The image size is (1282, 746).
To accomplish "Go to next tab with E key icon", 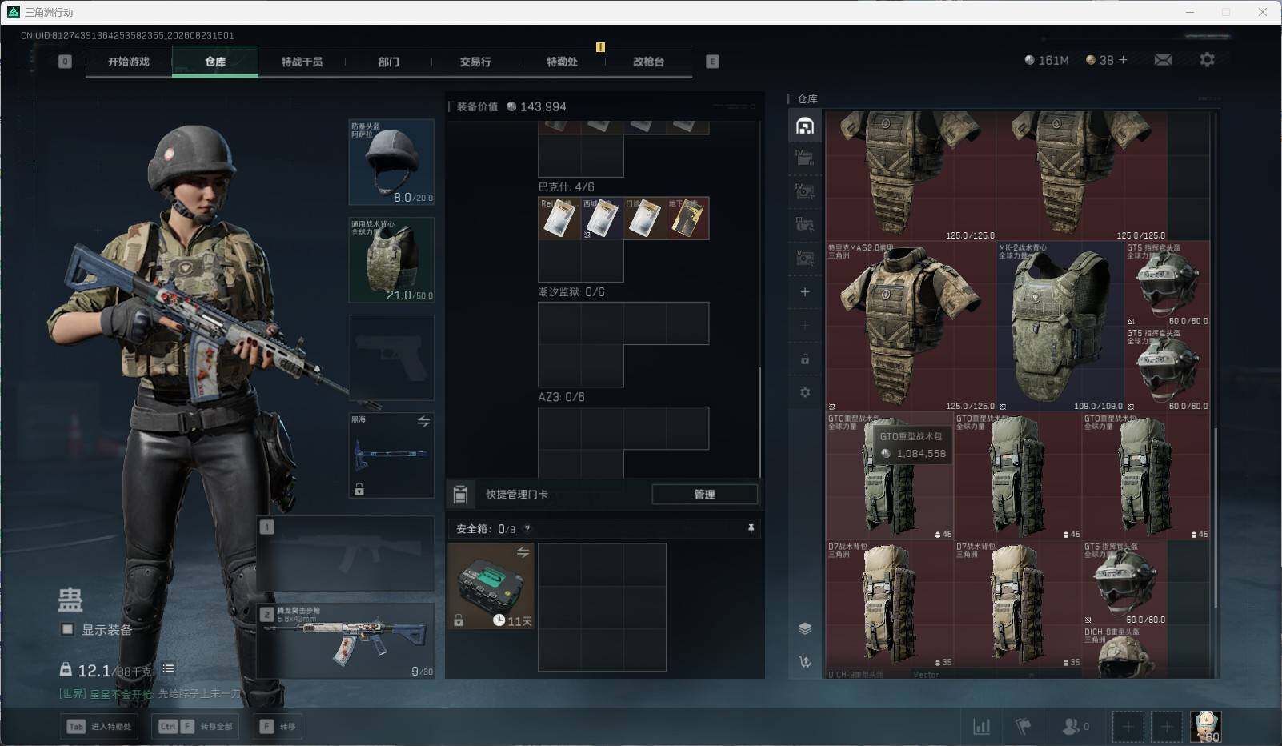I will (x=712, y=62).
